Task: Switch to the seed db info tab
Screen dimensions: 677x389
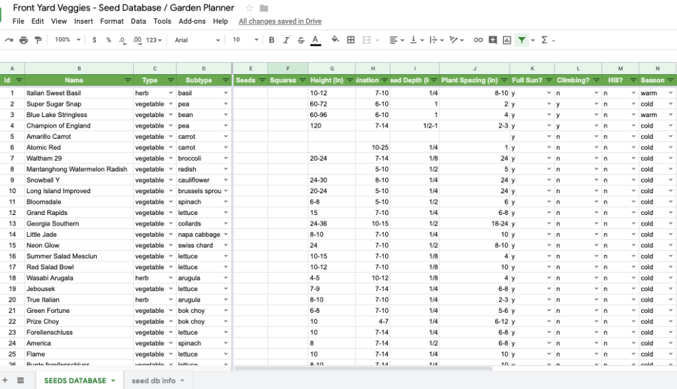Action: tap(158, 380)
